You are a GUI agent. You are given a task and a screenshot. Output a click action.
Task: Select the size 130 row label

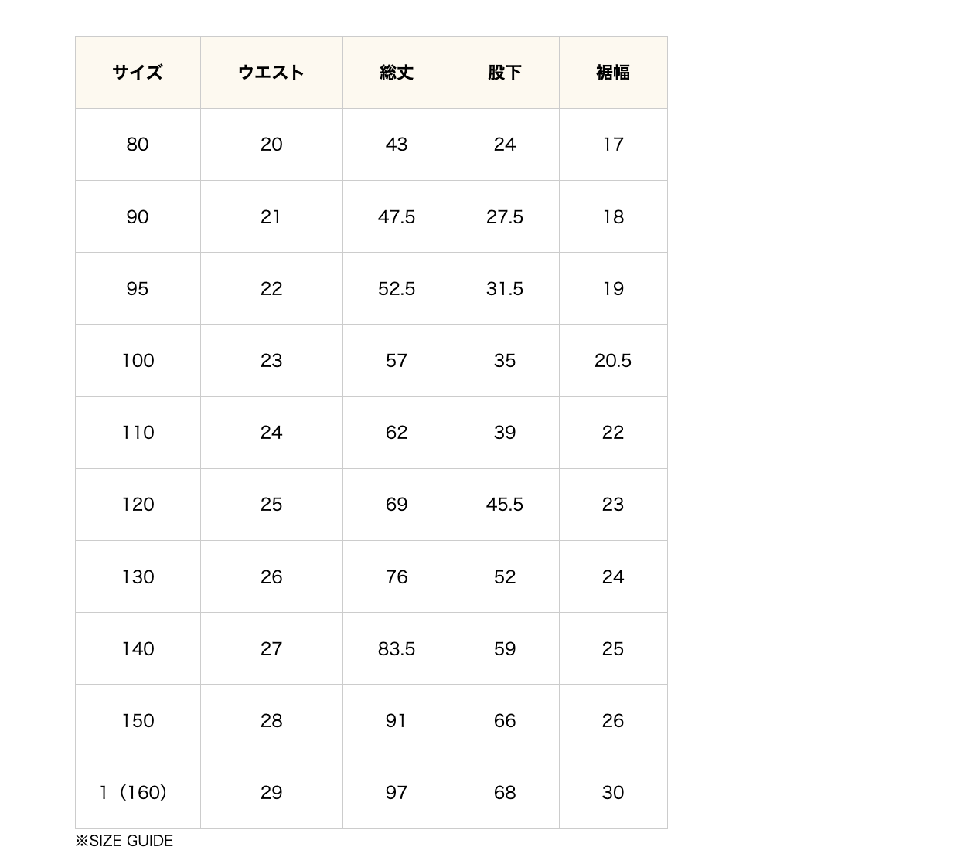138,577
